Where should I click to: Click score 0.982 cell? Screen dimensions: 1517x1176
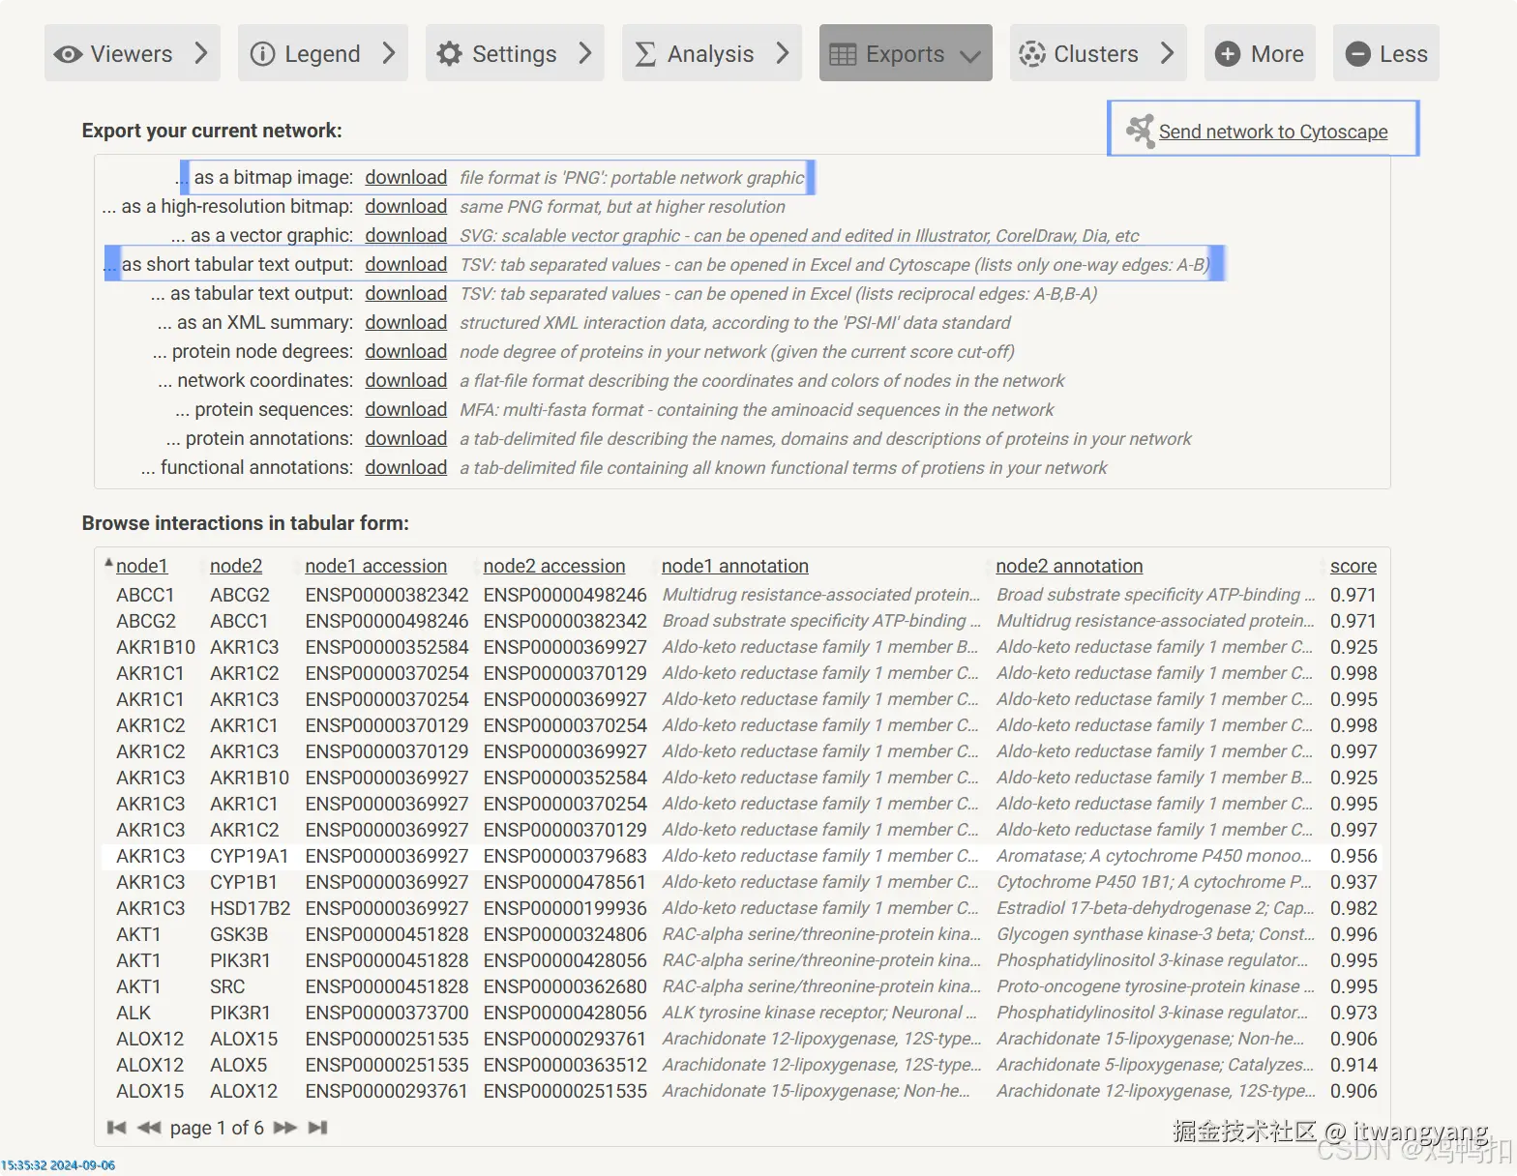click(x=1353, y=908)
